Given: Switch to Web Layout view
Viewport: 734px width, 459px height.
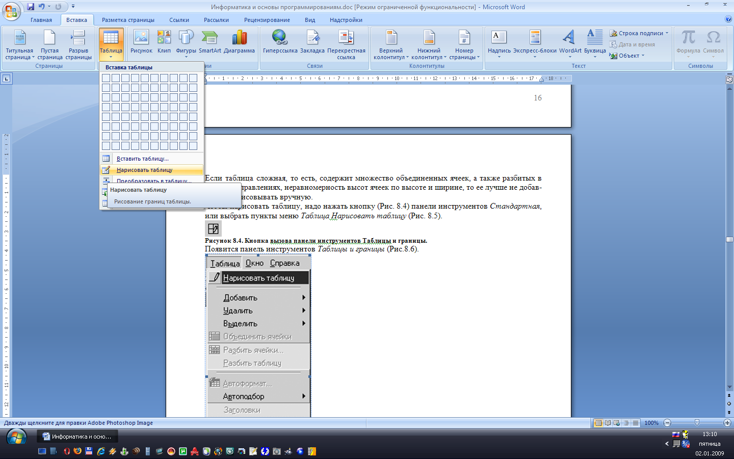Looking at the screenshot, I should [617, 423].
